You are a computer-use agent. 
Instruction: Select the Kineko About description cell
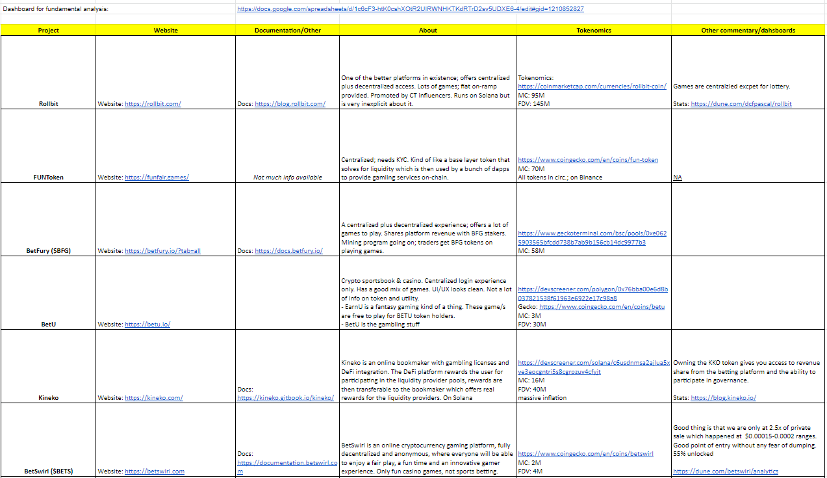pyautogui.click(x=428, y=366)
